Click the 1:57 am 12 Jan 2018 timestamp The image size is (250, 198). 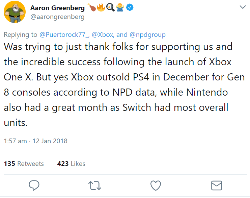pyautogui.click(x=35, y=141)
